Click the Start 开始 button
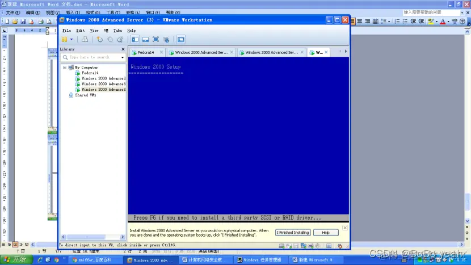Screen dimensions: 471x265 tap(16, 259)
